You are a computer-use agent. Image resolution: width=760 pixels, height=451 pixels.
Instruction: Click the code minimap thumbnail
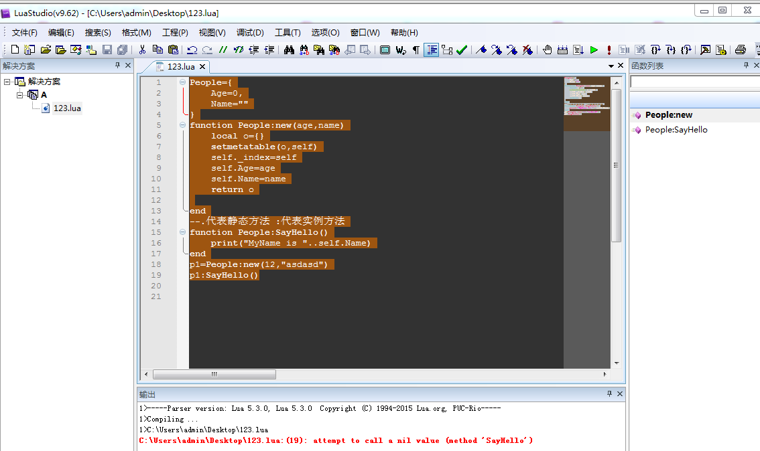587,104
